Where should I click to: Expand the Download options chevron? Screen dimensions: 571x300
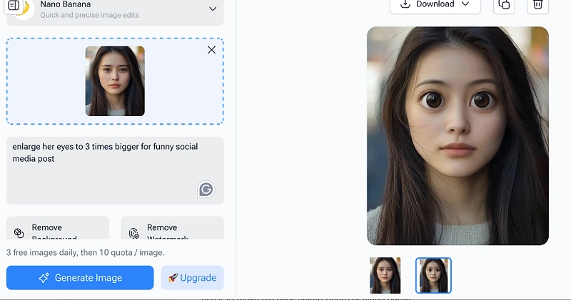point(465,4)
